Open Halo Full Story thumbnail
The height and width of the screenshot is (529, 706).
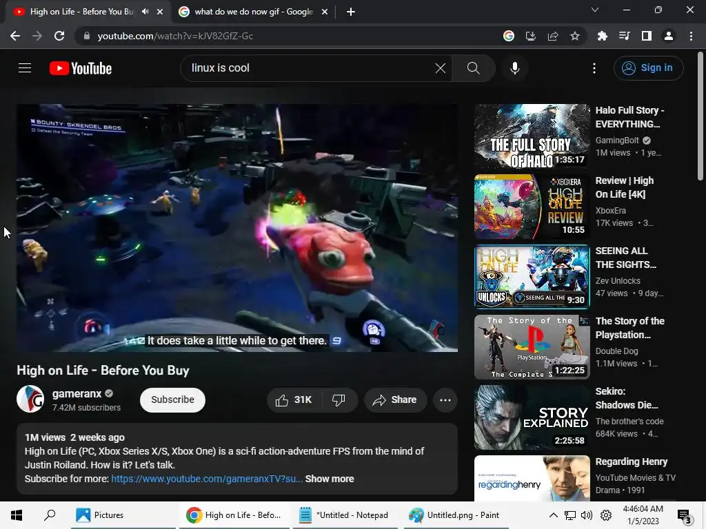click(532, 136)
